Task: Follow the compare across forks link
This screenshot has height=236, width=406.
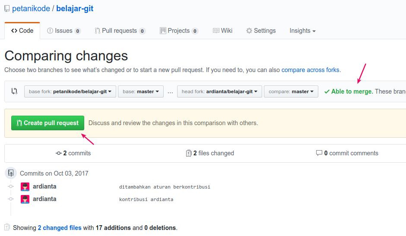Action: [x=310, y=70]
